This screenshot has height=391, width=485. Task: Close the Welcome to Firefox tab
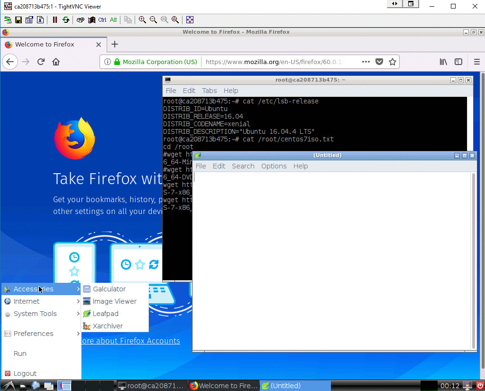(x=98, y=45)
